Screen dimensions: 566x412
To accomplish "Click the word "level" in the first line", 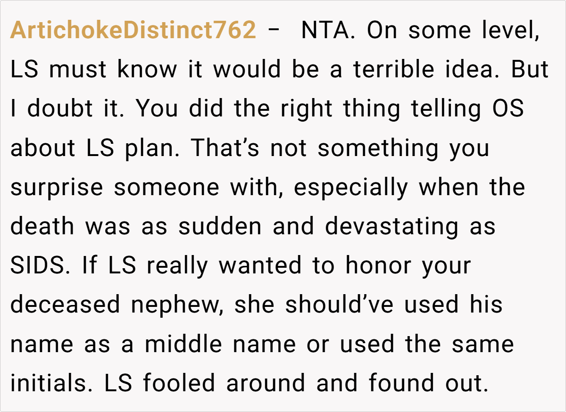I will pyautogui.click(x=509, y=31).
